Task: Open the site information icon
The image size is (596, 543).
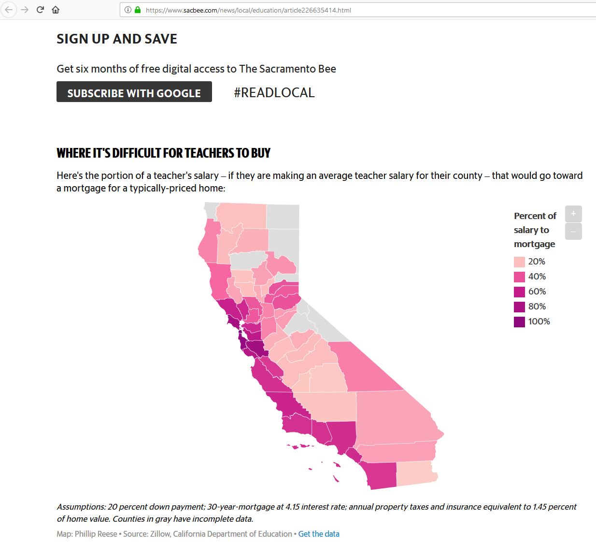Action: coord(128,10)
